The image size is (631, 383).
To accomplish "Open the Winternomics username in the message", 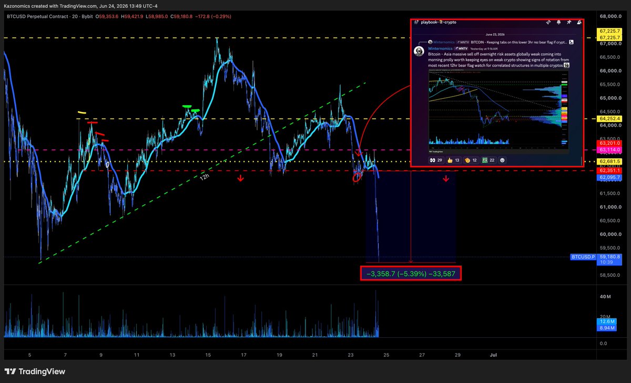I will point(439,47).
